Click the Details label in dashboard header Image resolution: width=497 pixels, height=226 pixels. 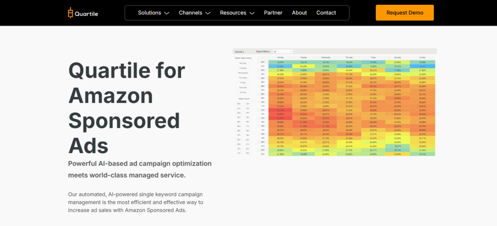tap(239, 51)
